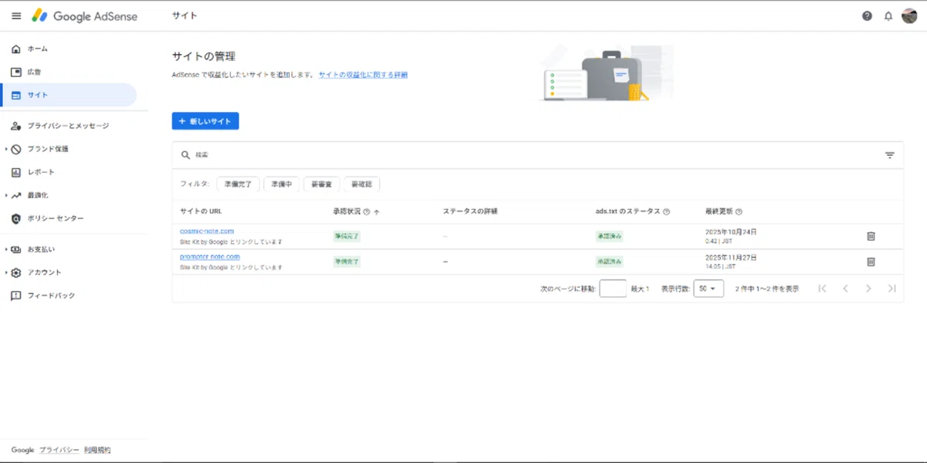Expand the 最適化 sidebar section
Screen dimensions: 927x463
click(5, 195)
